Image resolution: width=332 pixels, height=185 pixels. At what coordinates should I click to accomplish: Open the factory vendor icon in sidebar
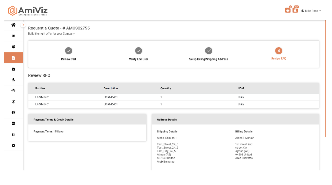13,134
